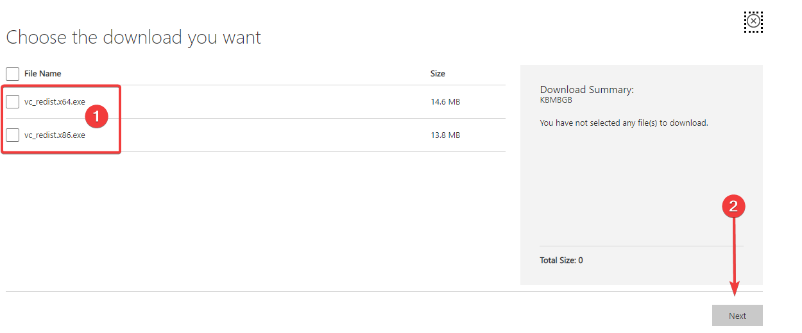Screen dimensions: 802x333
Task: Click the 'You have not selected' message
Action: 624,123
